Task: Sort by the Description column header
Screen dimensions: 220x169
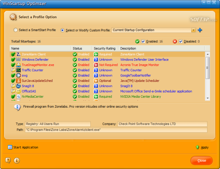Action: [x=162, y=48]
